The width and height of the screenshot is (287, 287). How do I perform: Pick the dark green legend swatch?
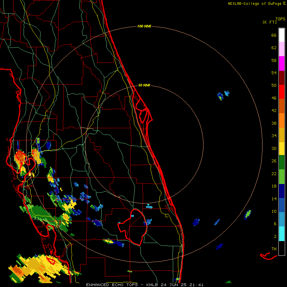(x=282, y=162)
